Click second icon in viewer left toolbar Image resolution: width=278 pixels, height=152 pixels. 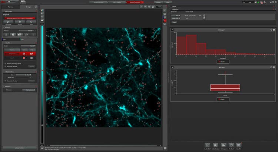click(42, 14)
